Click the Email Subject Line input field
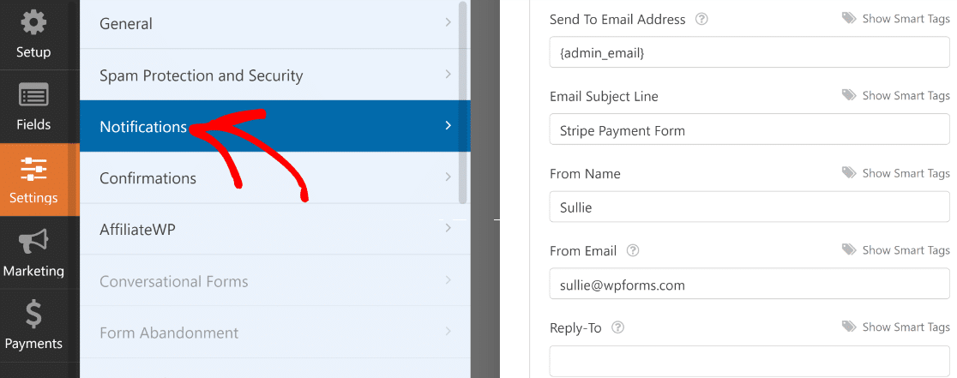Screen dimensions: 957x378 click(749, 129)
